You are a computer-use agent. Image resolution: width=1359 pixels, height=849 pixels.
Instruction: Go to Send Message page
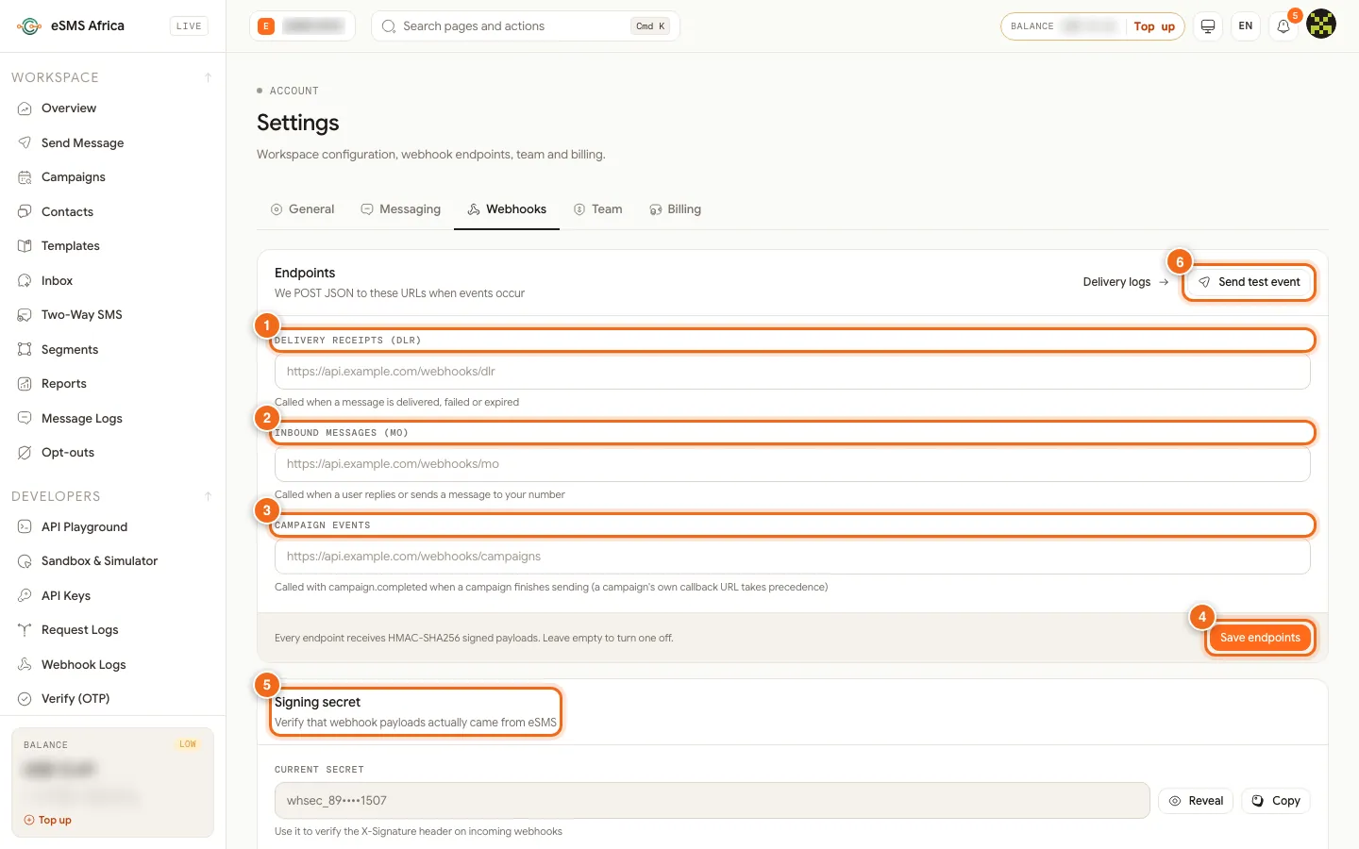pyautogui.click(x=112, y=142)
